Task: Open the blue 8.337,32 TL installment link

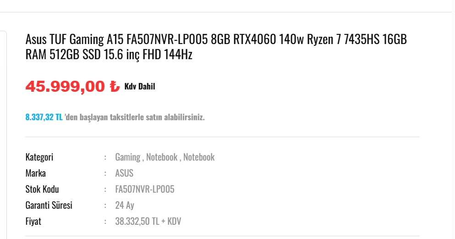Action: [x=44, y=117]
